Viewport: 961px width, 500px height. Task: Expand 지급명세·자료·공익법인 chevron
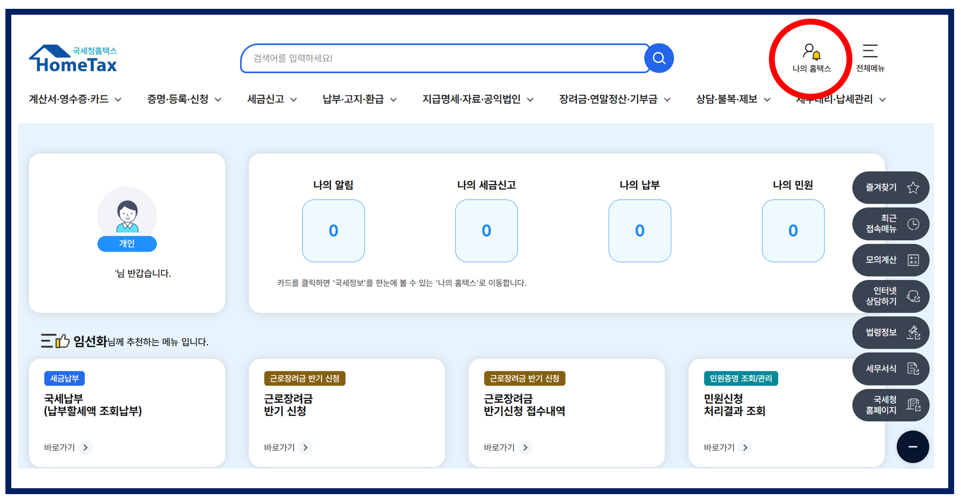pyautogui.click(x=531, y=100)
